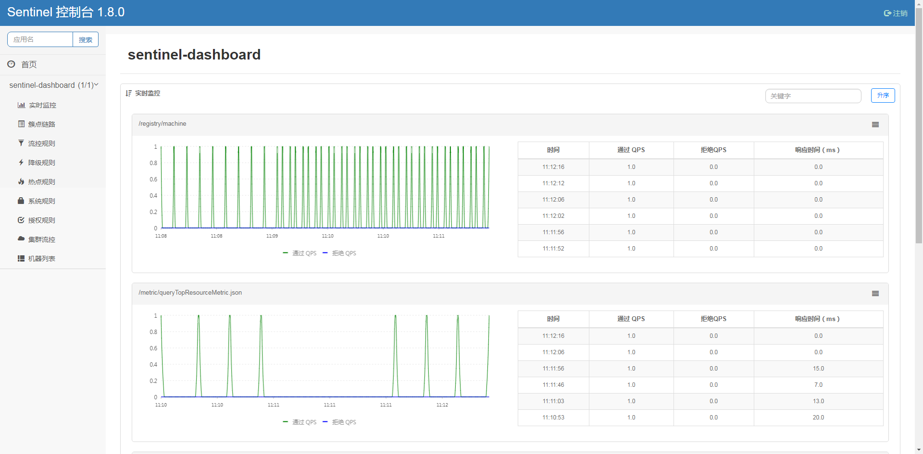
Task: Select the 集群流控 cloud icon
Action: pyautogui.click(x=21, y=239)
